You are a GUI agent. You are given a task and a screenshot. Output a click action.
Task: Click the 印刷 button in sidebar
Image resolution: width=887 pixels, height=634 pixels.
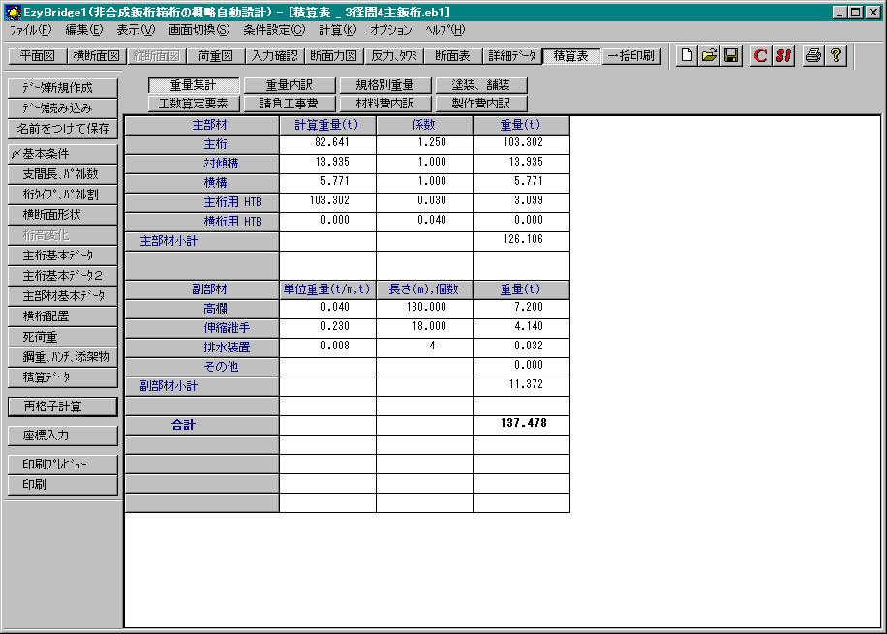(x=63, y=485)
